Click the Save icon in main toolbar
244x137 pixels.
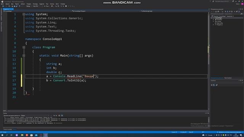coord(14,6)
